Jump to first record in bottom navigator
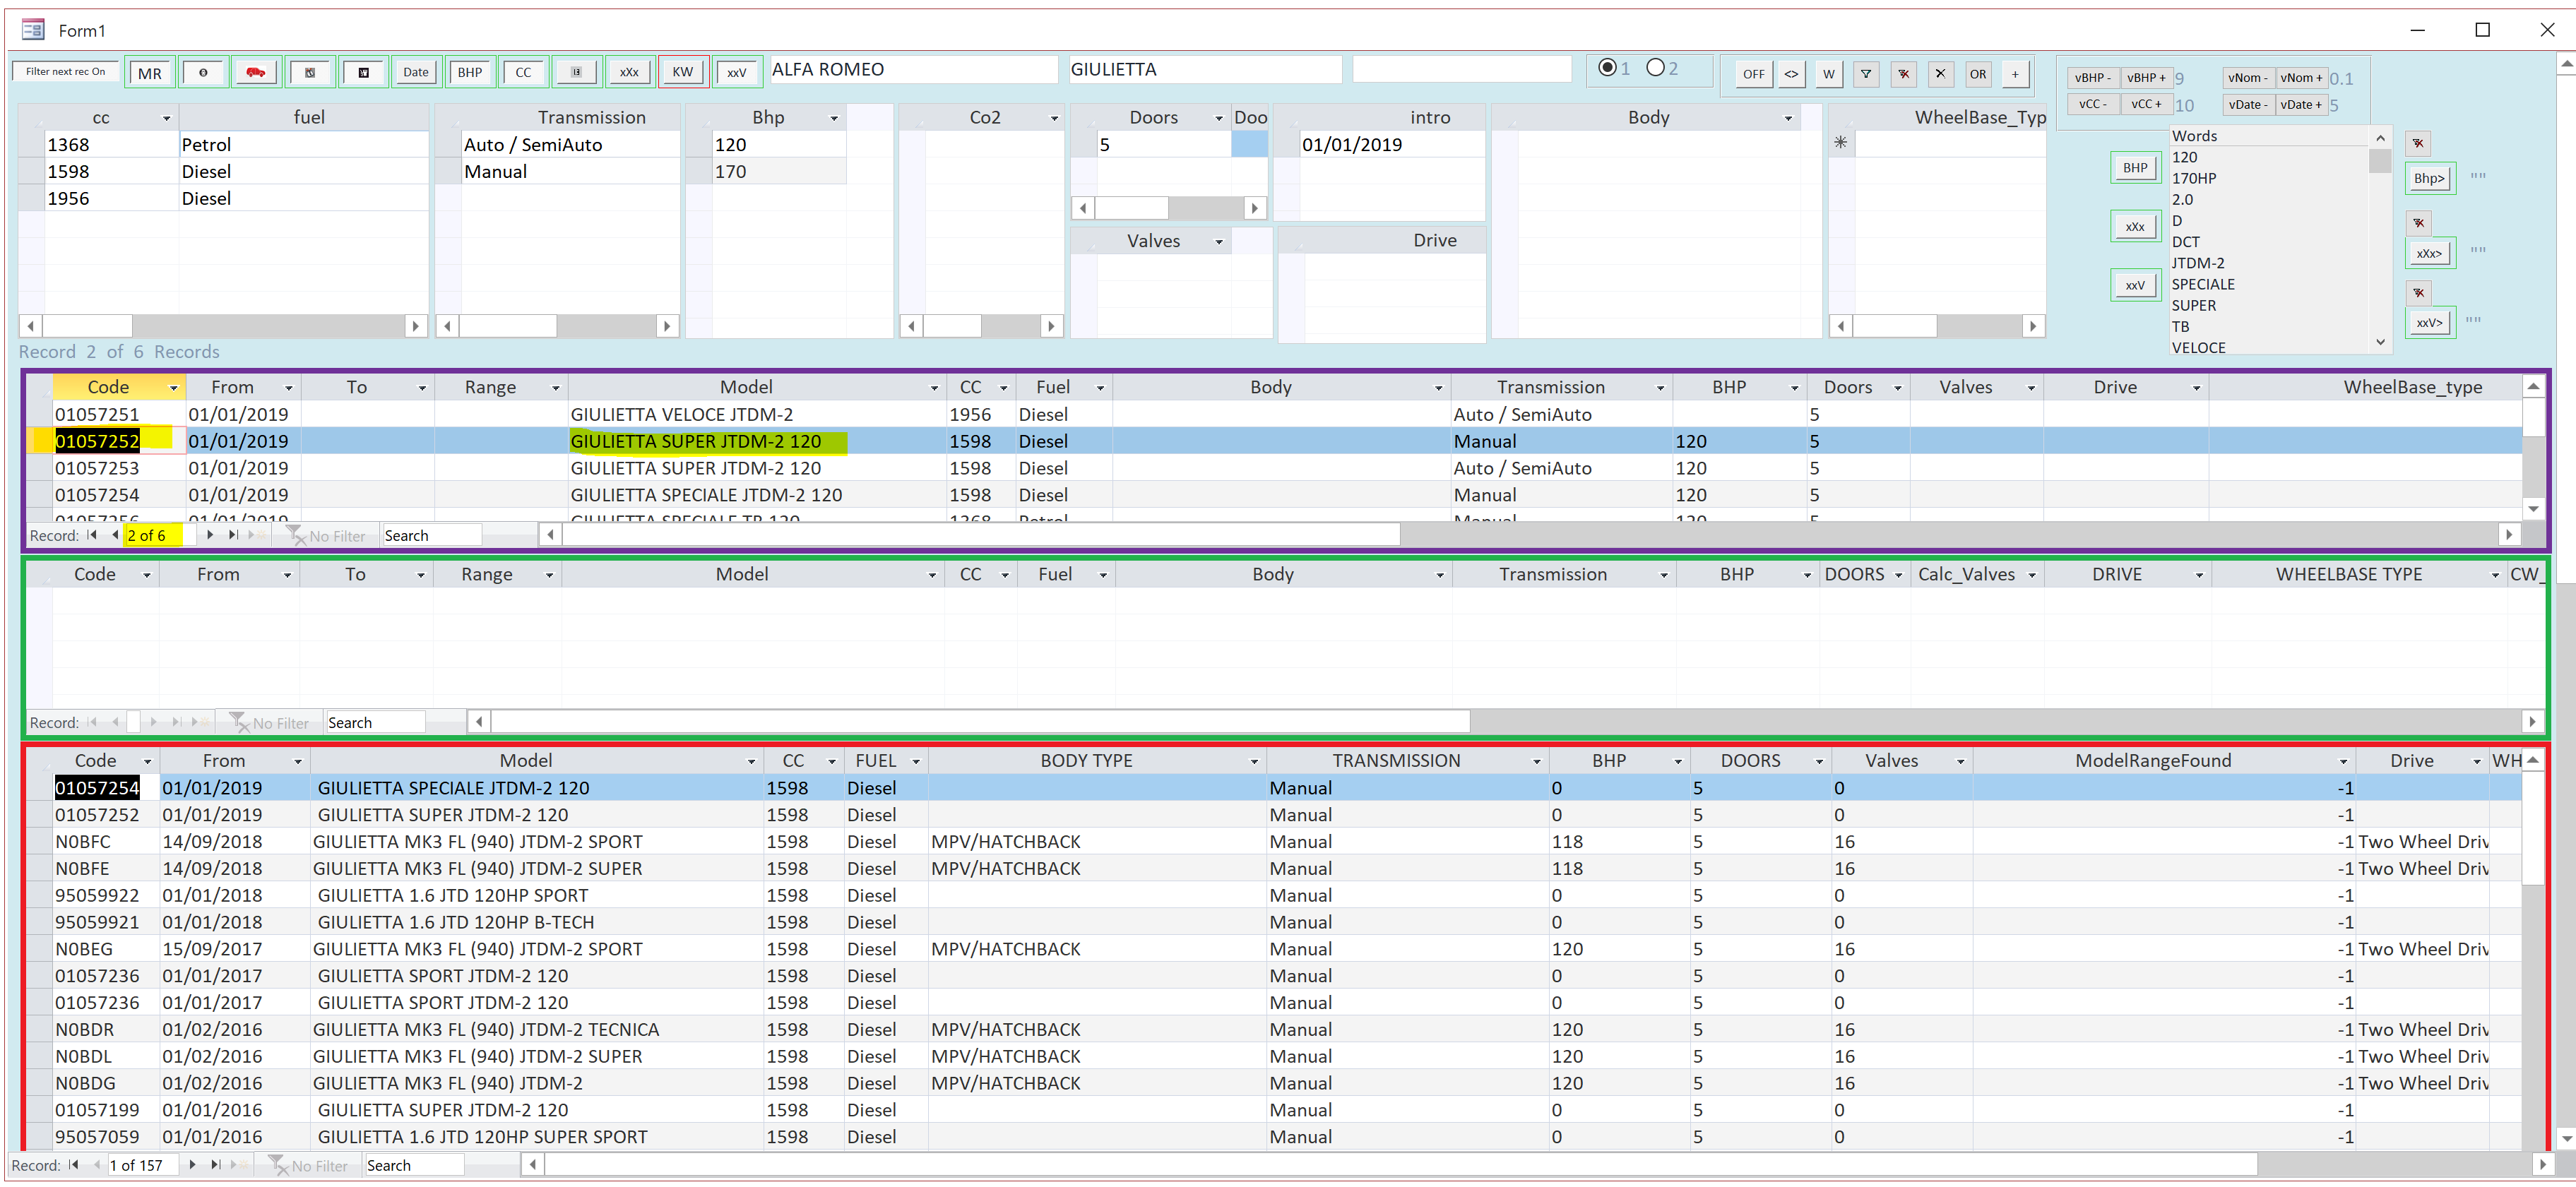The image size is (2576, 1187). (74, 1165)
